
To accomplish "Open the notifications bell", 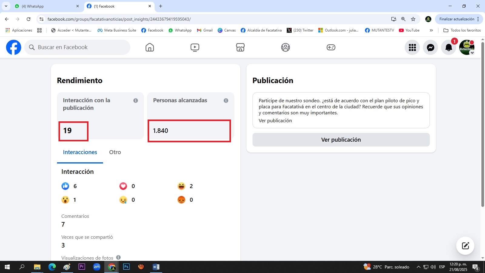I will pos(449,47).
